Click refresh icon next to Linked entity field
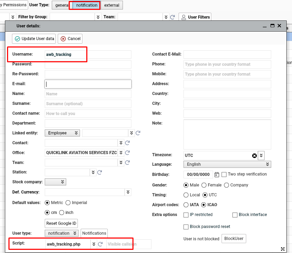Image resolution: width=292 pixels, height=253 pixels. [x=138, y=133]
